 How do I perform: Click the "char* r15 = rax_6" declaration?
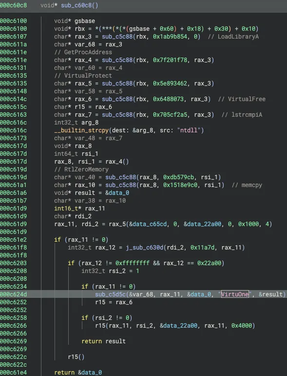click(x=83, y=107)
